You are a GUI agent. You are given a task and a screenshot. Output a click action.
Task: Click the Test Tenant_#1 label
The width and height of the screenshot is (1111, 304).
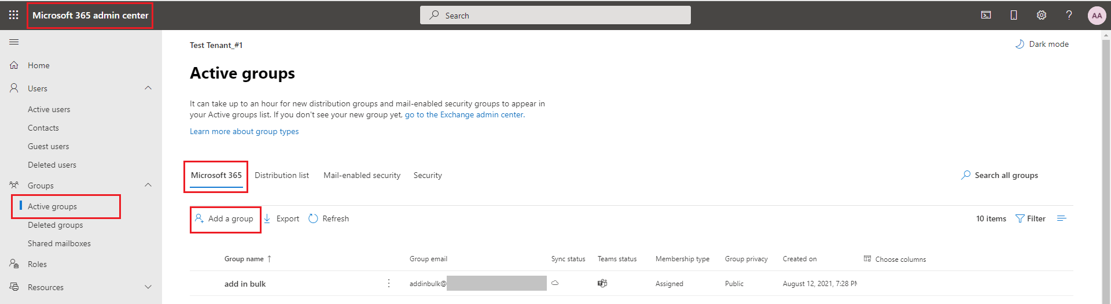tap(216, 45)
